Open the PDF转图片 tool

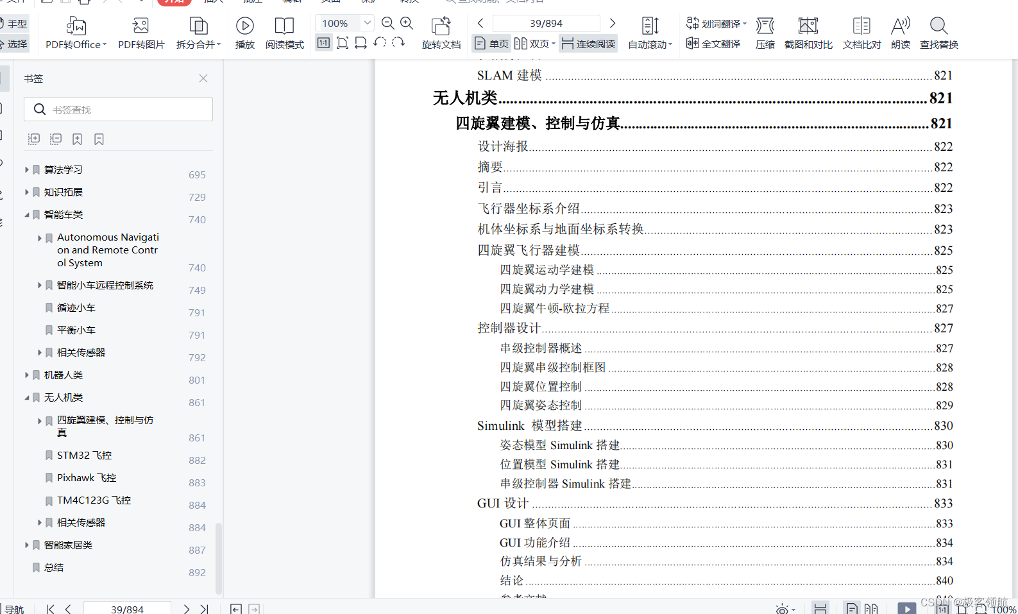tap(141, 33)
